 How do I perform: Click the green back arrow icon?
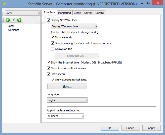pos(8,20)
